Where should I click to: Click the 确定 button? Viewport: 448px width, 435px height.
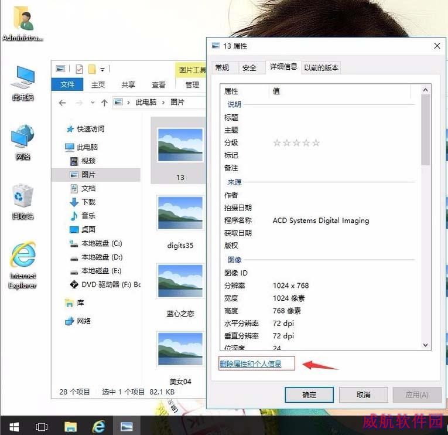click(309, 395)
